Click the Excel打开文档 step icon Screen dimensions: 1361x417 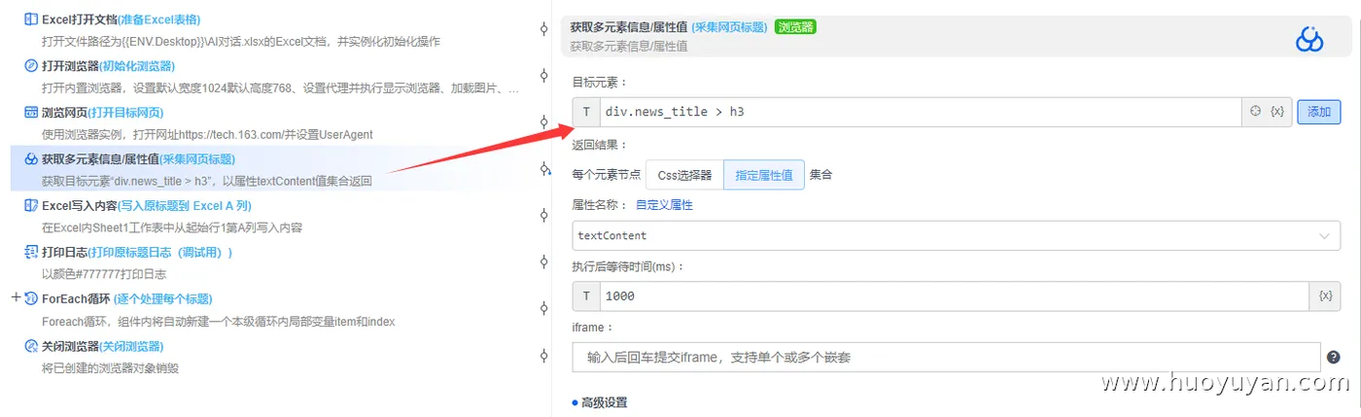point(31,19)
